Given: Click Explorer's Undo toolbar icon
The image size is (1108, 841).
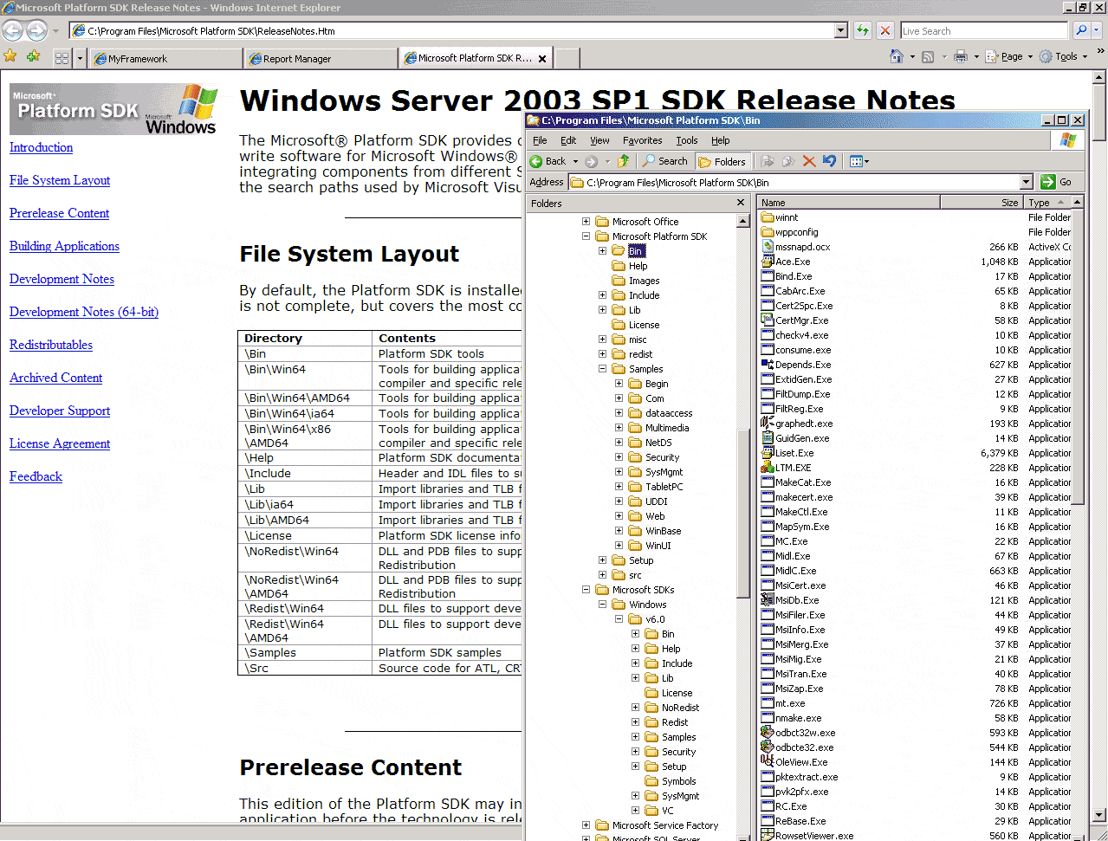Looking at the screenshot, I should point(829,161).
